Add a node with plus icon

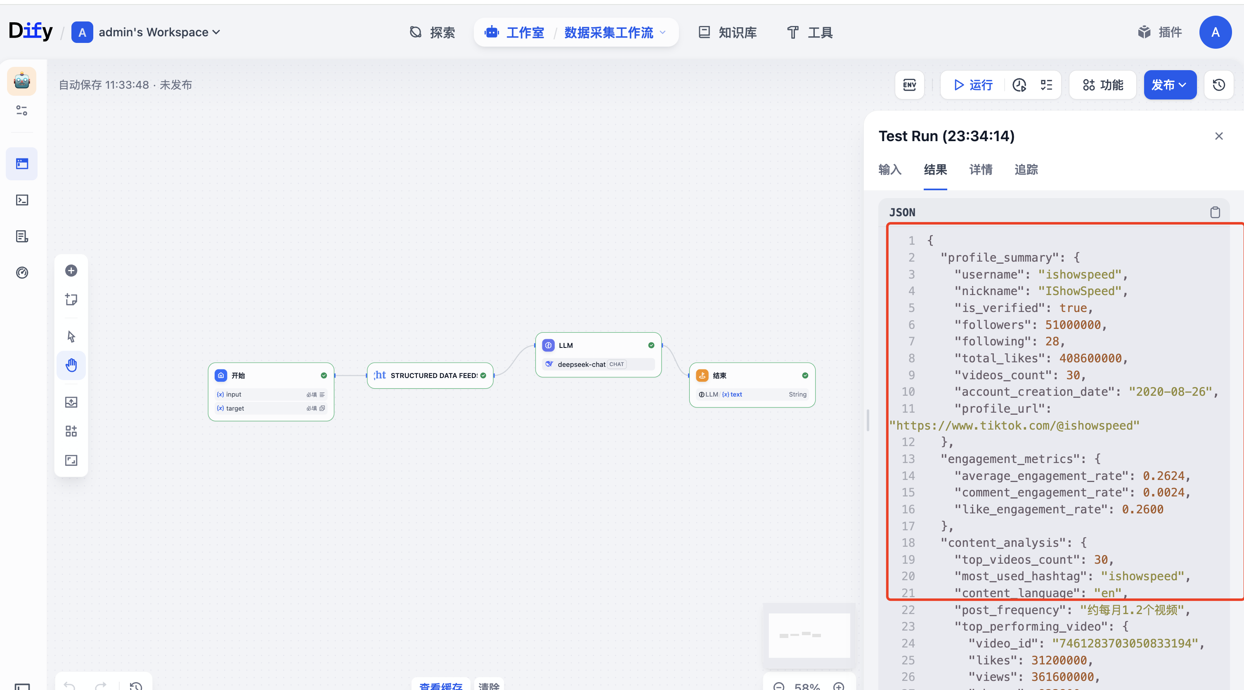coord(71,271)
